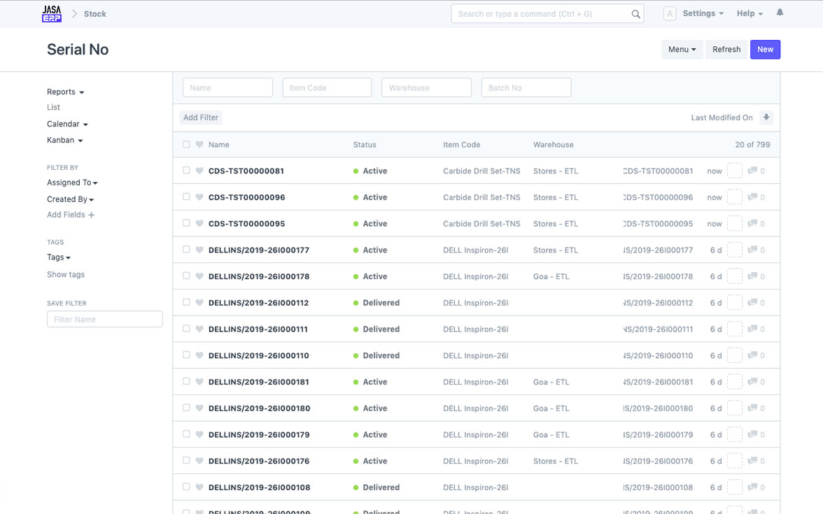Open comments icon for CDS-TST00000096 row
This screenshot has height=514, width=823.
point(752,197)
